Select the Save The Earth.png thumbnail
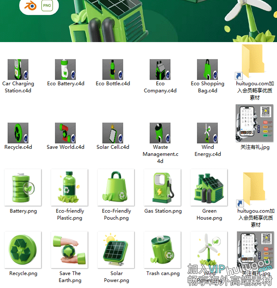The width and height of the screenshot is (277, 288). [x=69, y=250]
